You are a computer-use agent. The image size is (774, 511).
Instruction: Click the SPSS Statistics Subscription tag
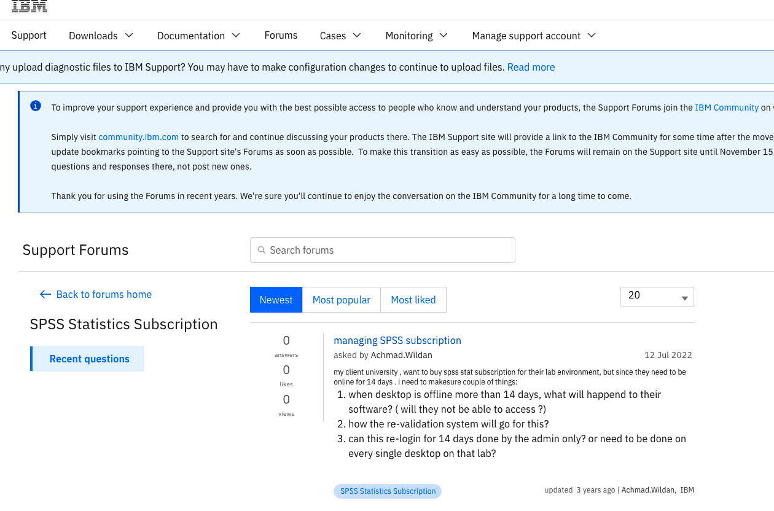click(388, 491)
